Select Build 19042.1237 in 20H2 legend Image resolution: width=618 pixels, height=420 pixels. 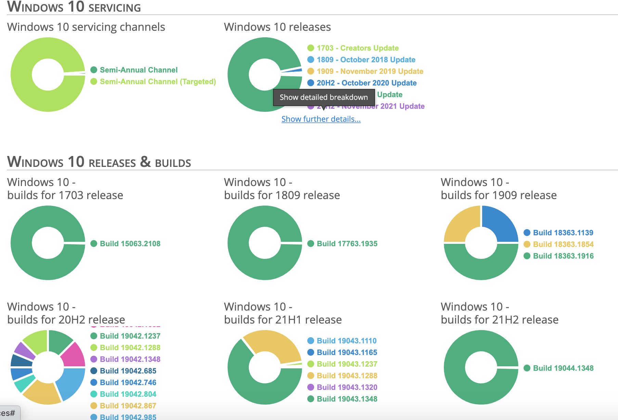[x=125, y=336]
